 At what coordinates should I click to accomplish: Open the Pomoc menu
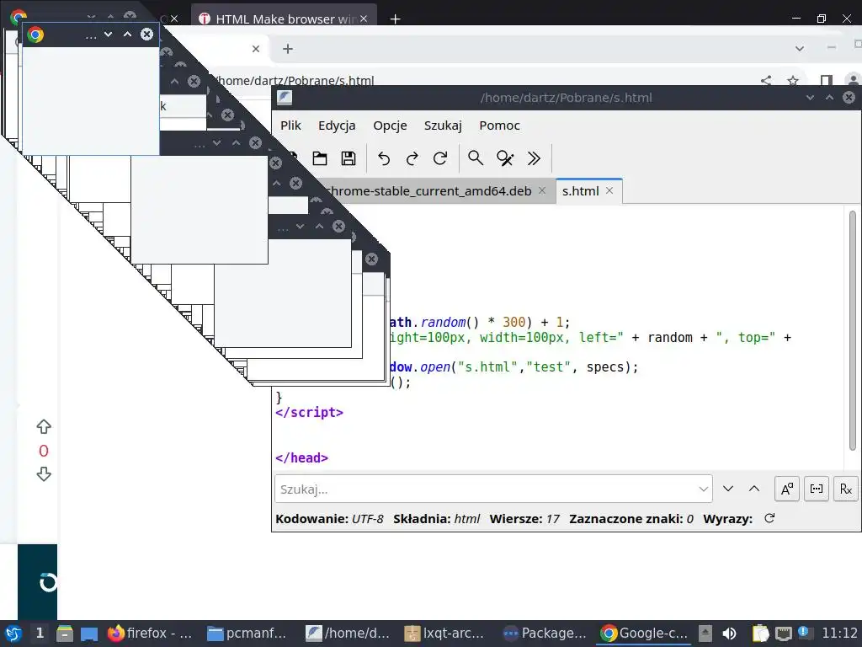pos(499,126)
